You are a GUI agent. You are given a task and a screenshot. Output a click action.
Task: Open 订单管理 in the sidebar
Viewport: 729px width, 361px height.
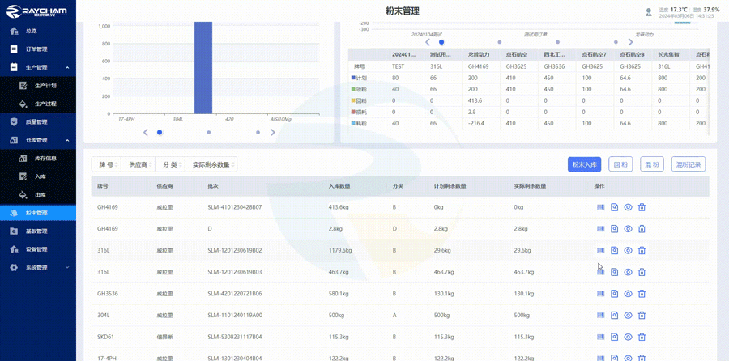click(36, 49)
